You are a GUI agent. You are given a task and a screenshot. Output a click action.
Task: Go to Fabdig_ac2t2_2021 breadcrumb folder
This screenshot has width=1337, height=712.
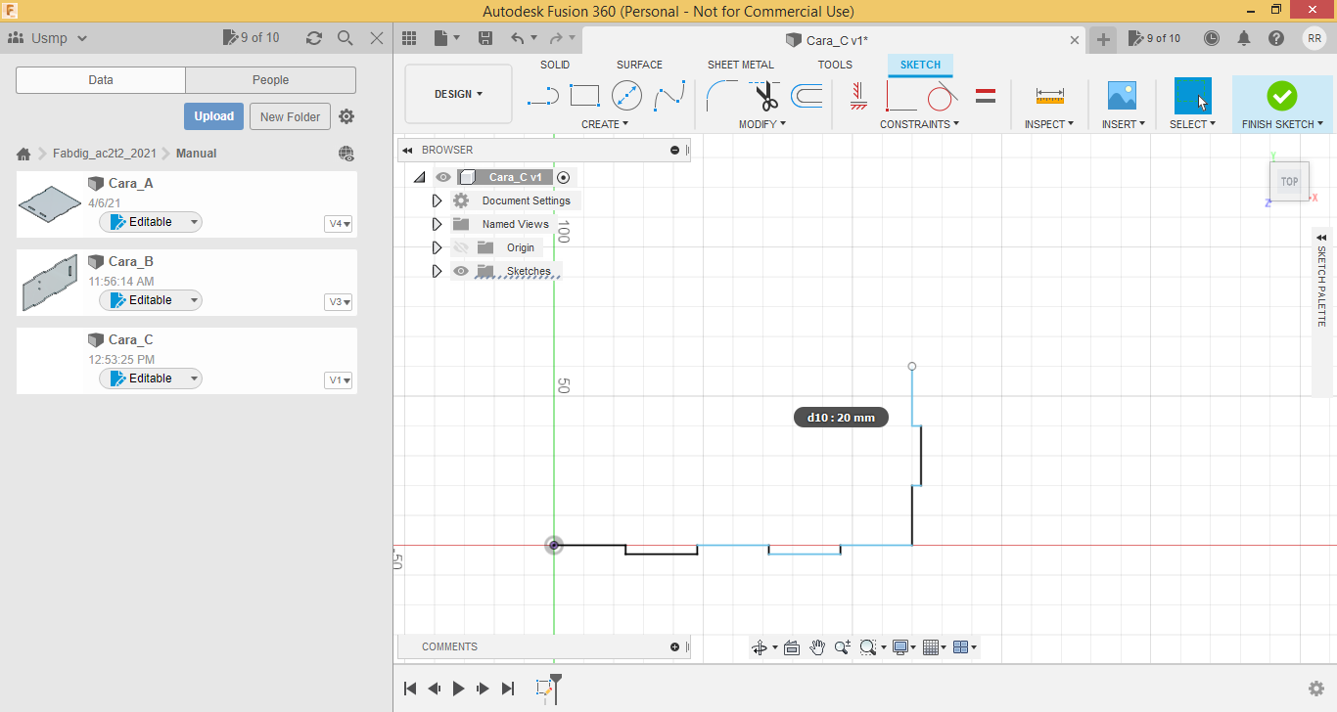pyautogui.click(x=105, y=154)
